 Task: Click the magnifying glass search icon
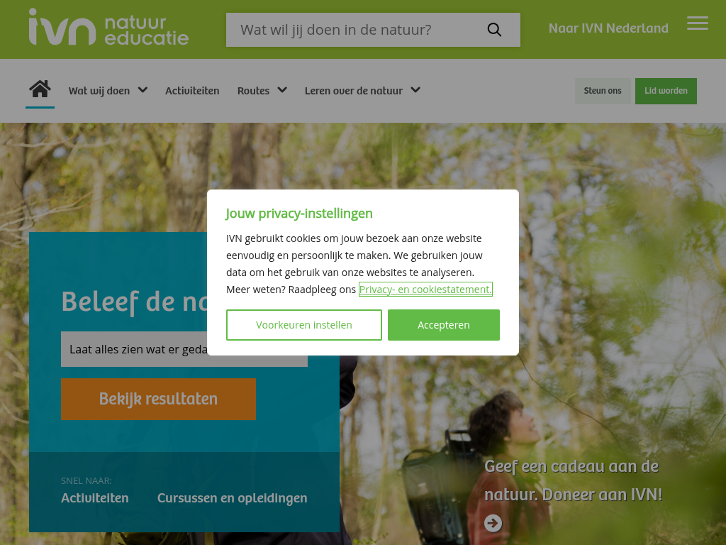point(494,30)
